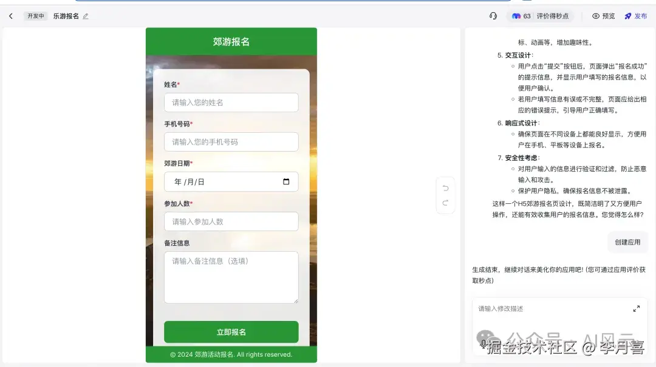
Task: Click the 创建应用 button
Action: point(627,241)
